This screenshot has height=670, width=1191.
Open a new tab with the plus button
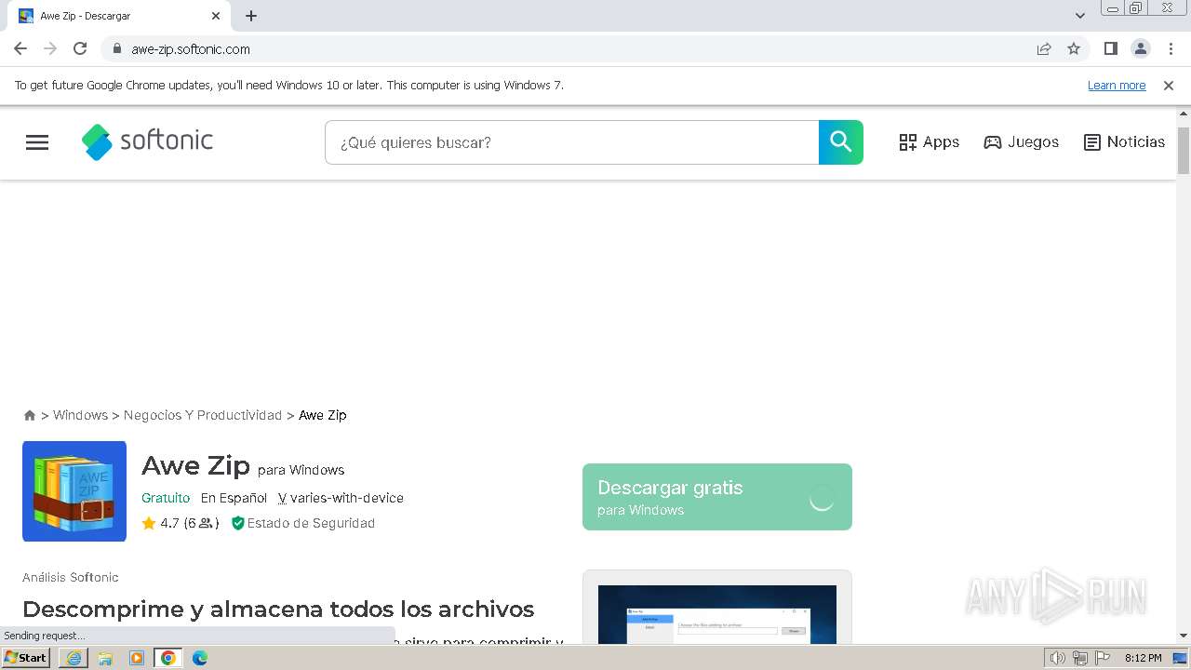click(x=251, y=16)
